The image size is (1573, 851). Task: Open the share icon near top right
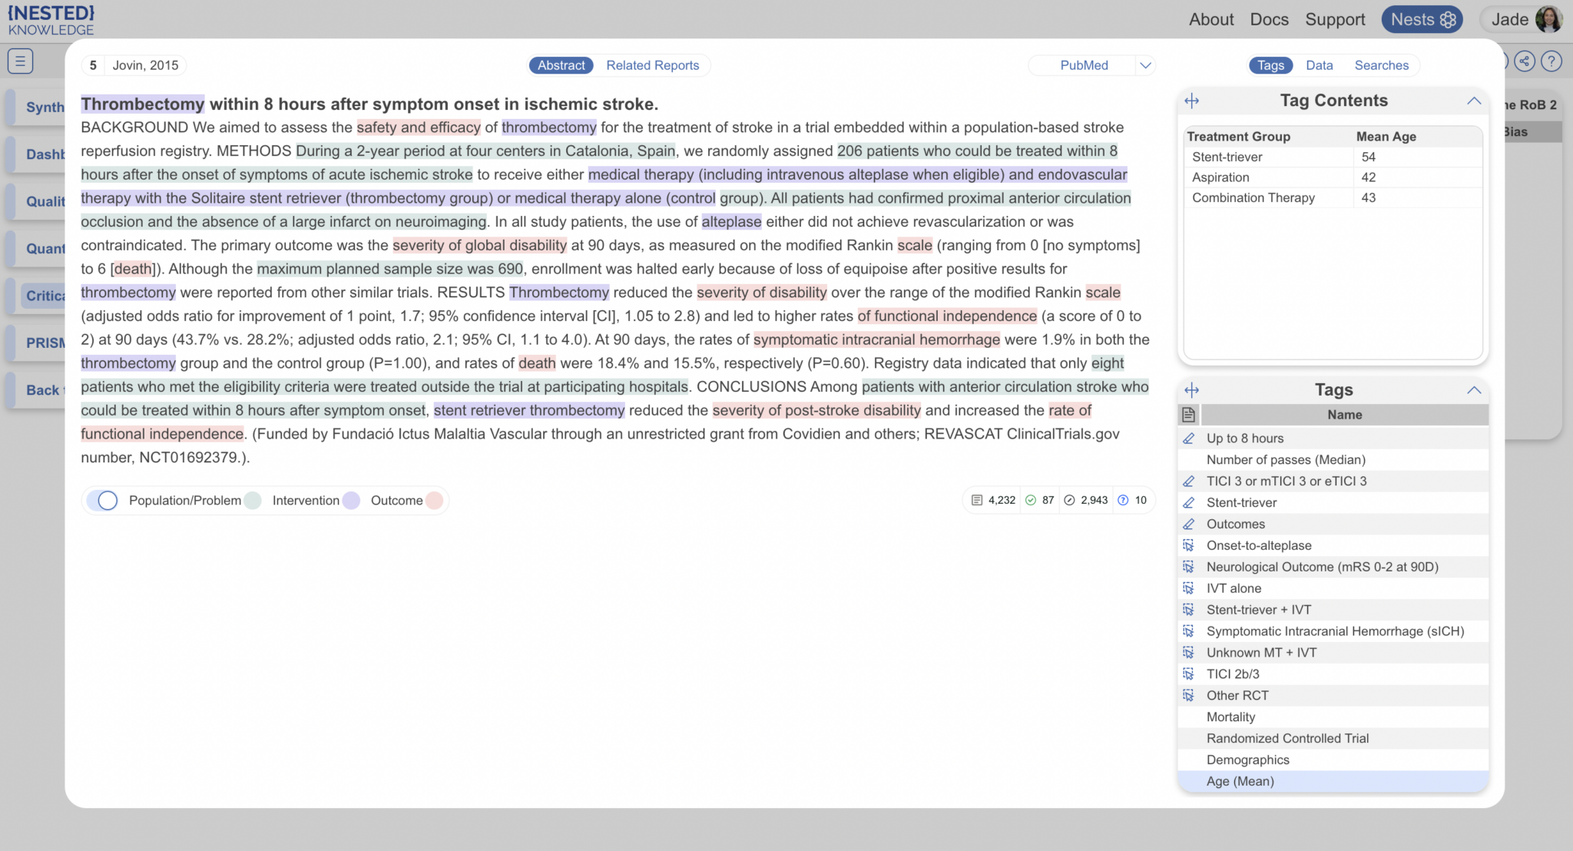click(1525, 61)
